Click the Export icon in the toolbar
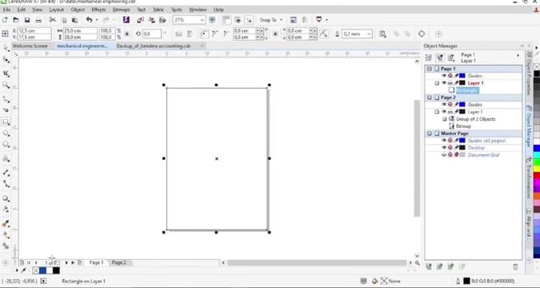 pos(151,20)
